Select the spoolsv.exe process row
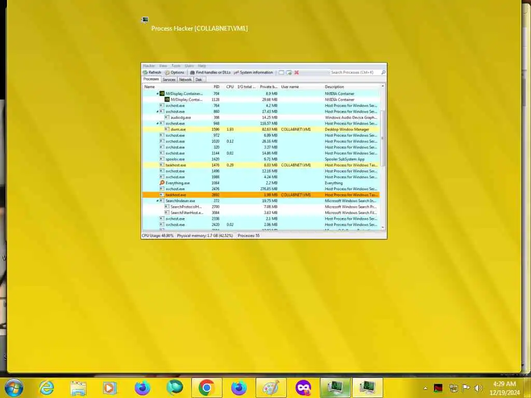 click(x=261, y=159)
